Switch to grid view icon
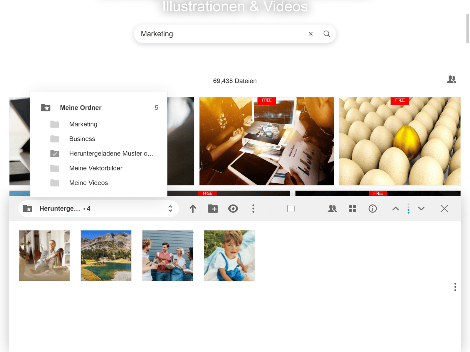 tap(352, 209)
